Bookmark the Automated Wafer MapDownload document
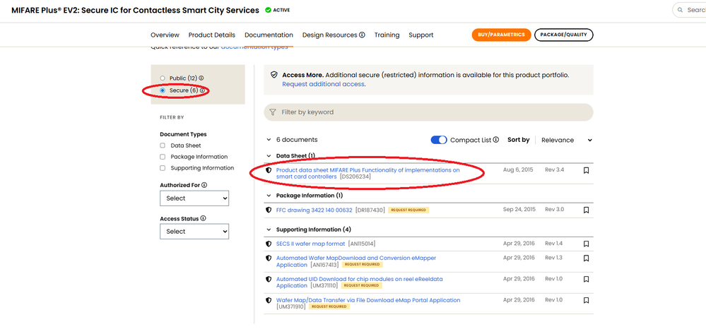The image size is (706, 334). point(586,258)
